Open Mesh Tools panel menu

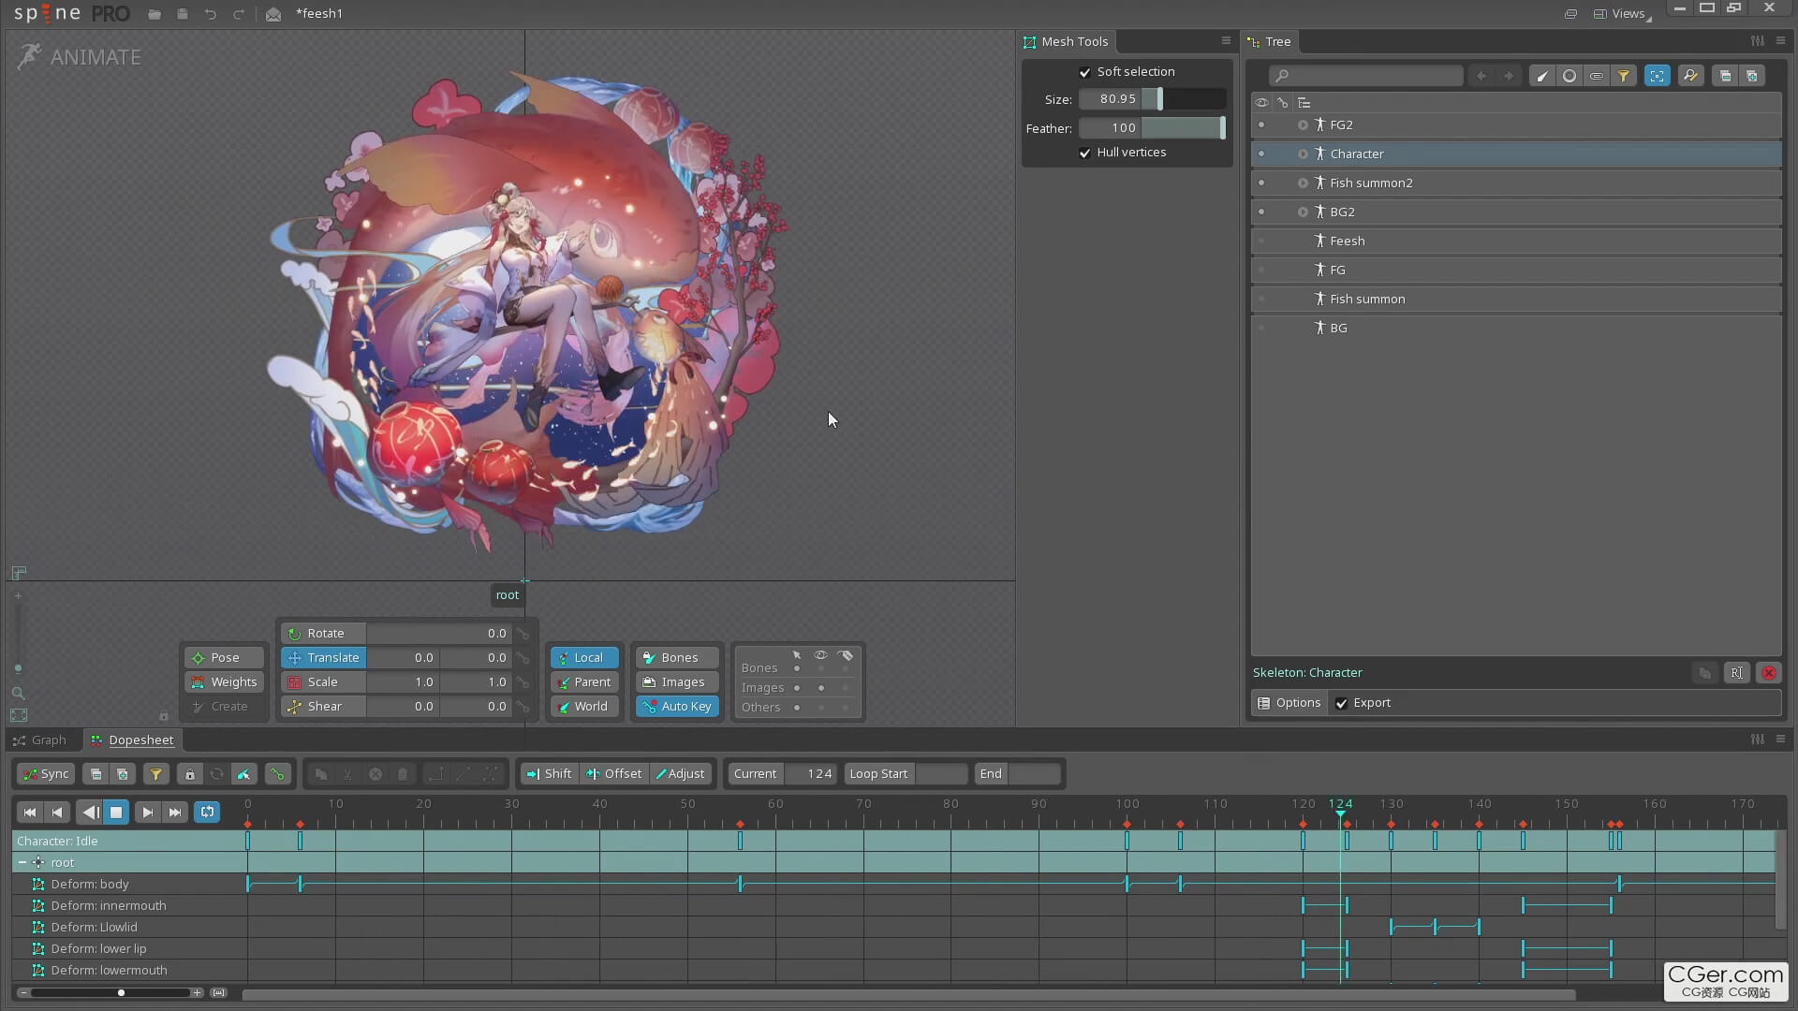tap(1226, 41)
